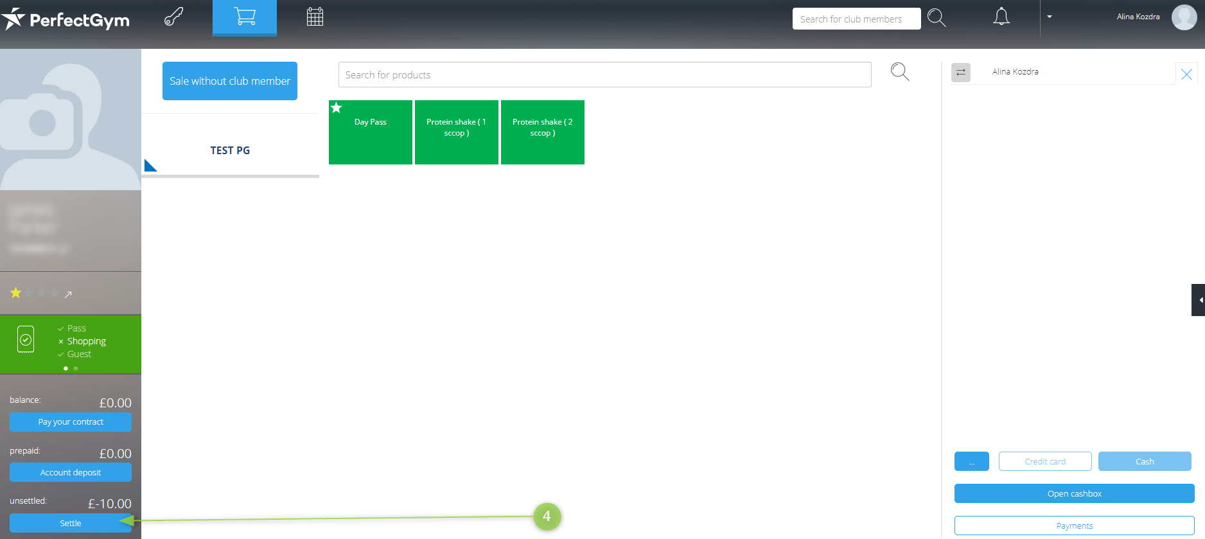The image size is (1205, 539).
Task: Open more payment options ellipsis button
Action: coord(971,461)
